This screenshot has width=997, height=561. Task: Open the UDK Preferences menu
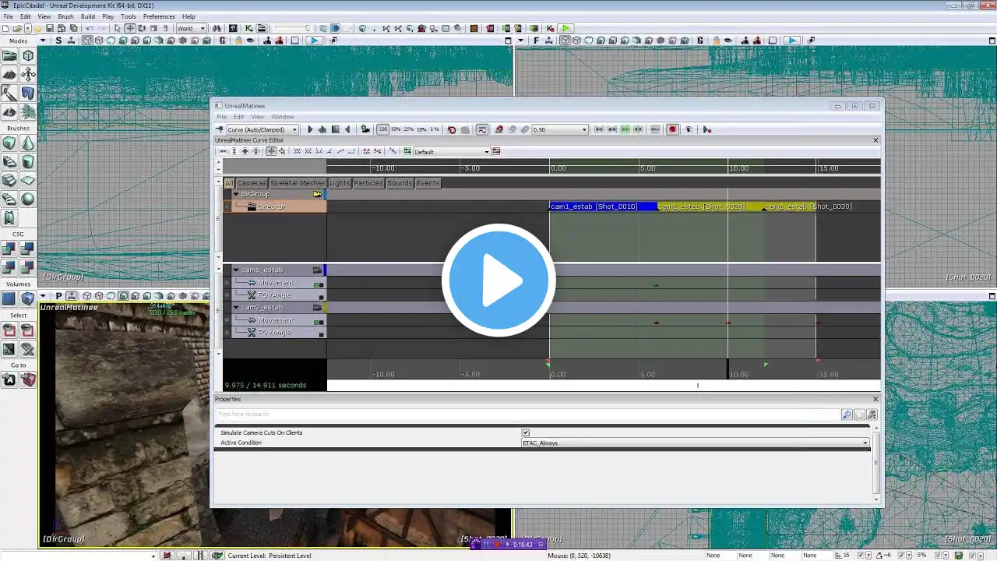(159, 16)
